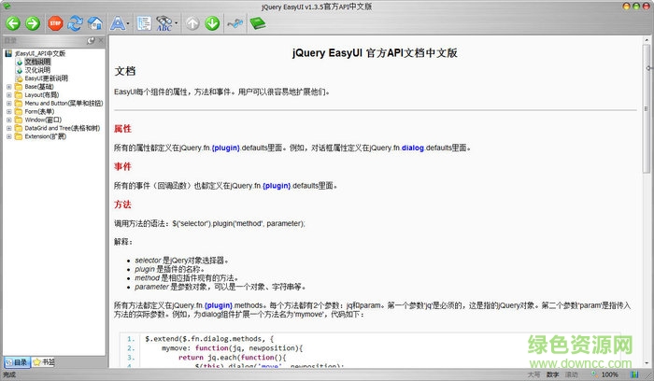
Task: Click scrollbar up arrow in content pane
Action: [x=647, y=40]
